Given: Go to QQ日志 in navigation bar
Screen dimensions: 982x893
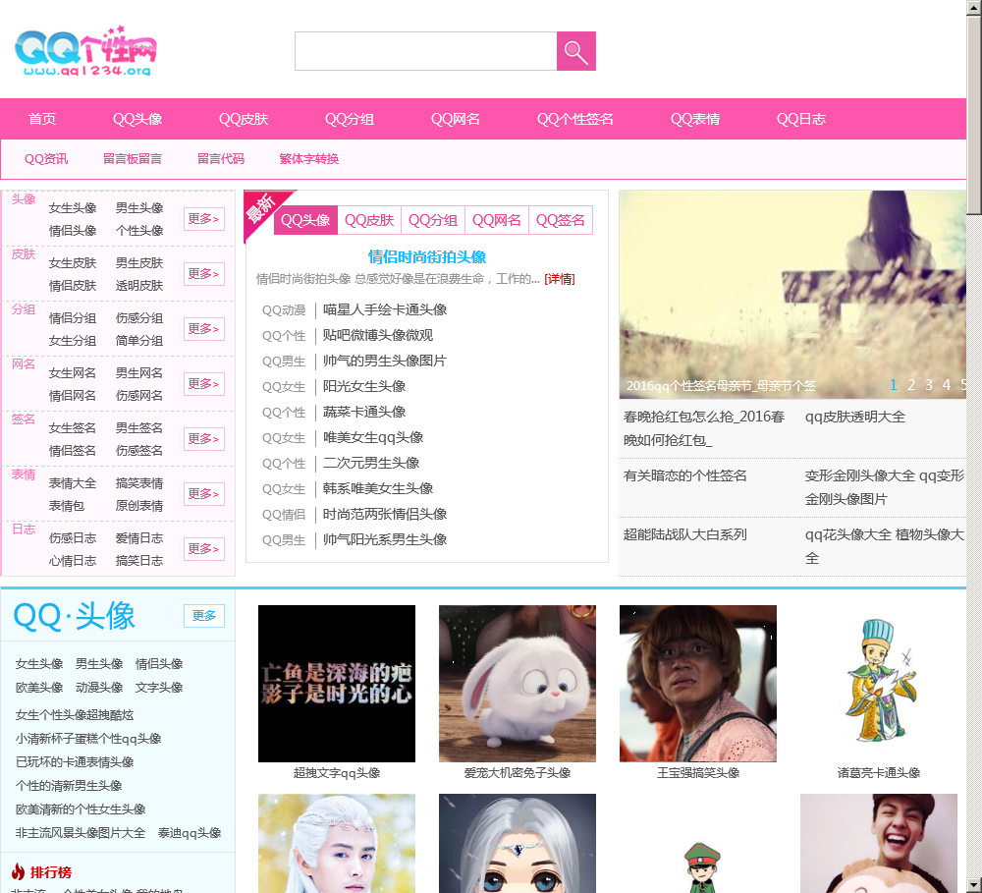Looking at the screenshot, I should (801, 119).
